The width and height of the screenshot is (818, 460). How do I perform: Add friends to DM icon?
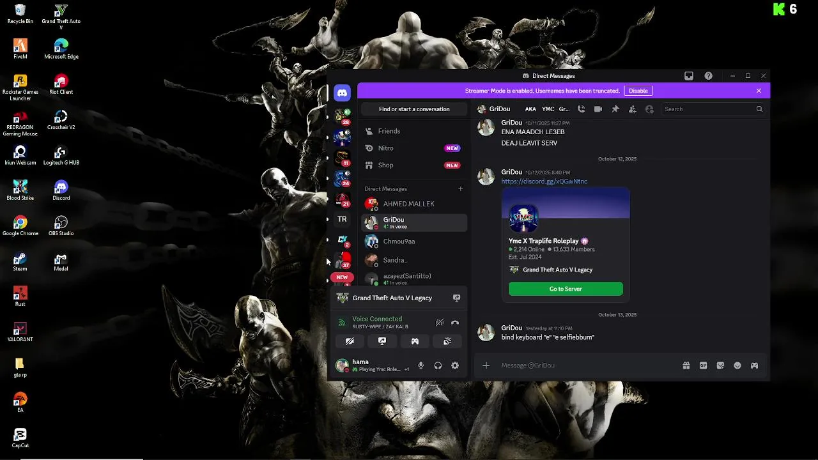[632, 109]
